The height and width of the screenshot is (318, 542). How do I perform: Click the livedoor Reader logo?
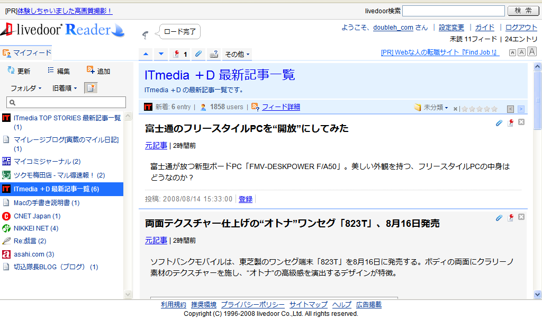point(62,30)
